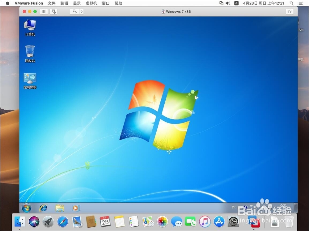The height and width of the screenshot is (231, 309).
Task: Expand hidden system tray icons
Action: (x=256, y=207)
